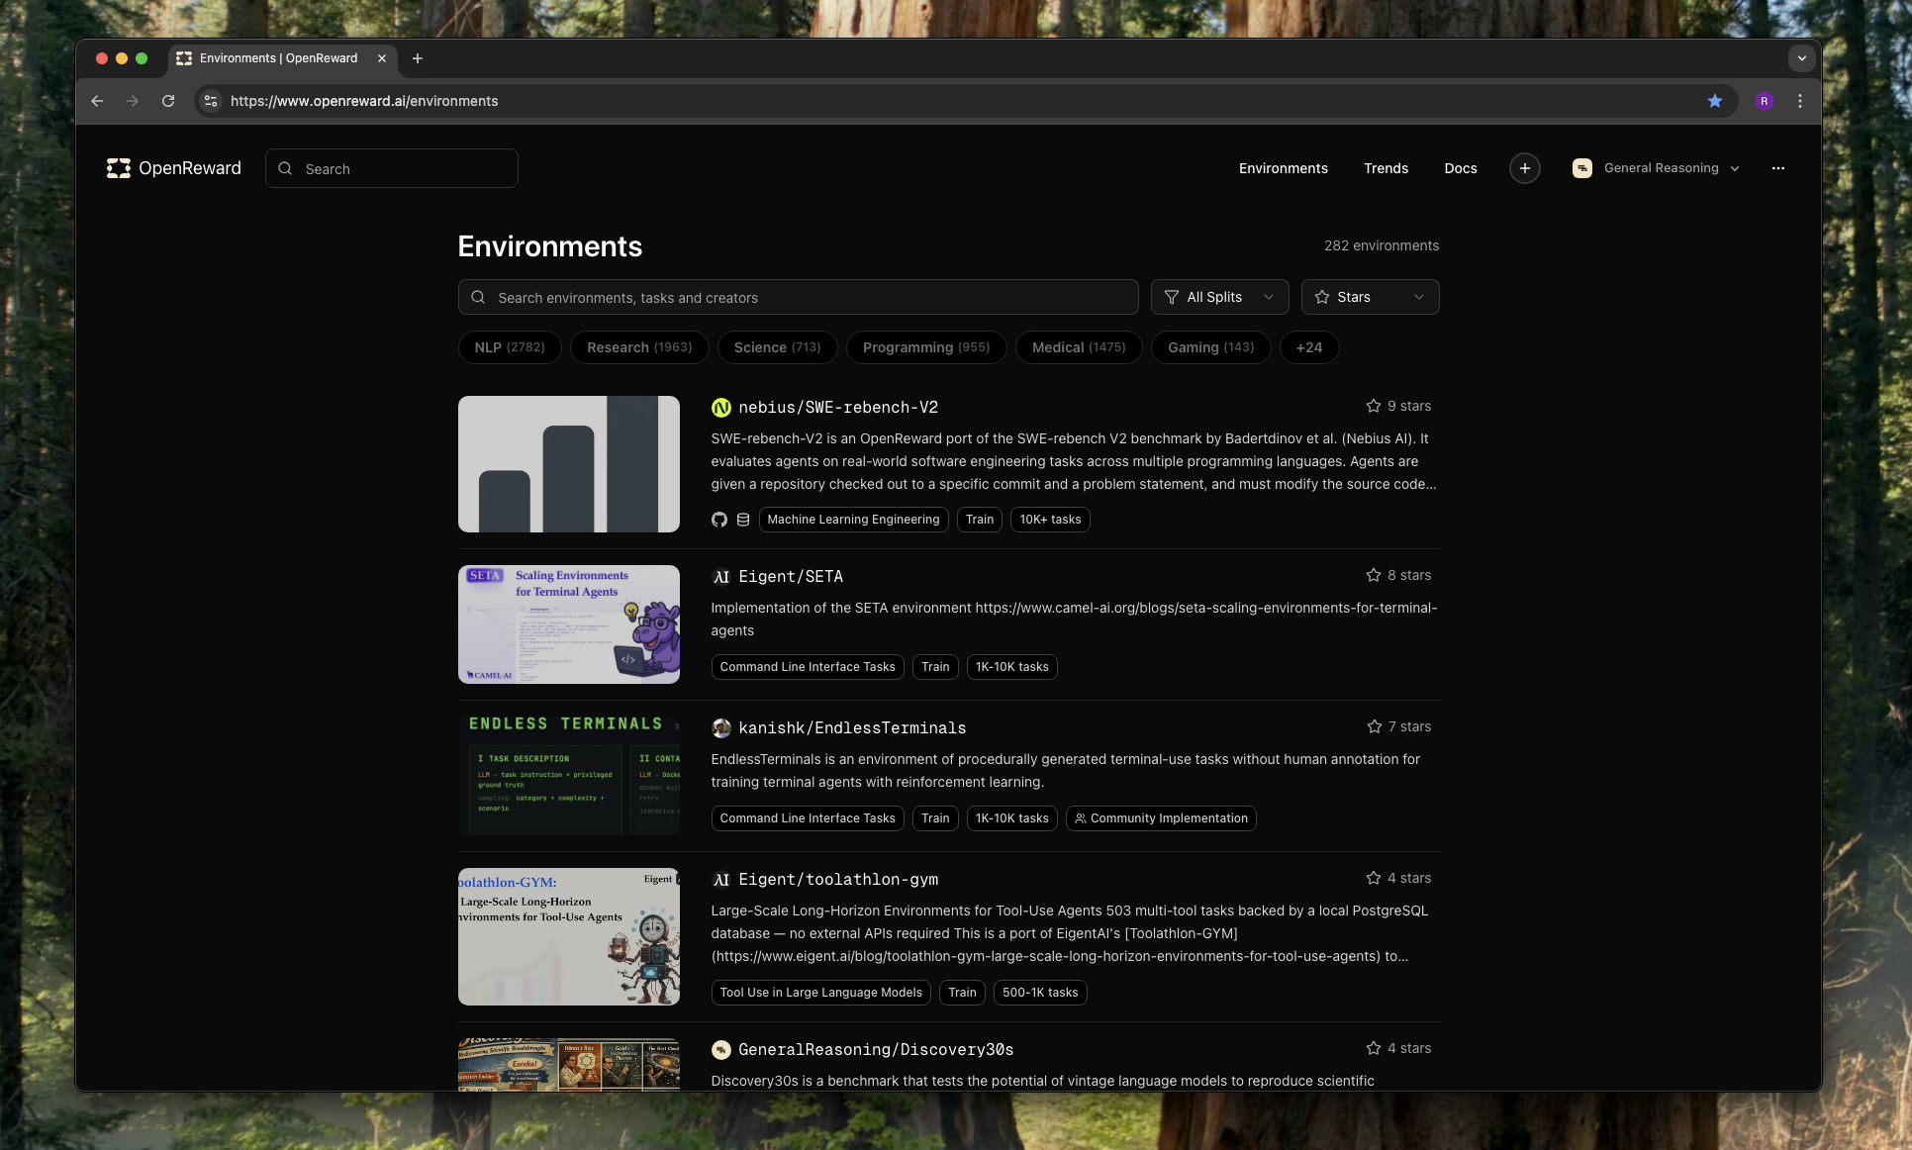
Task: Open the kanishk/EndlessTerminals environment link
Action: tap(853, 727)
